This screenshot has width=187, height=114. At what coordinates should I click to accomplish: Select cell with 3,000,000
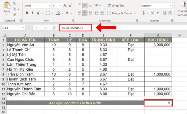coord(158,45)
